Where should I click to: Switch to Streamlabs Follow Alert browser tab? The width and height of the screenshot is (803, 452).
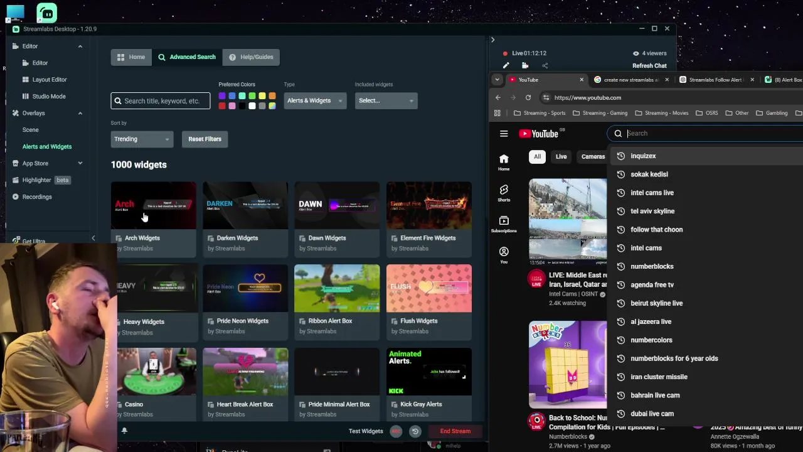pyautogui.click(x=716, y=80)
